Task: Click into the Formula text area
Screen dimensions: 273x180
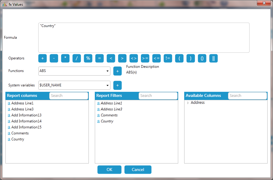Action: pos(144,38)
